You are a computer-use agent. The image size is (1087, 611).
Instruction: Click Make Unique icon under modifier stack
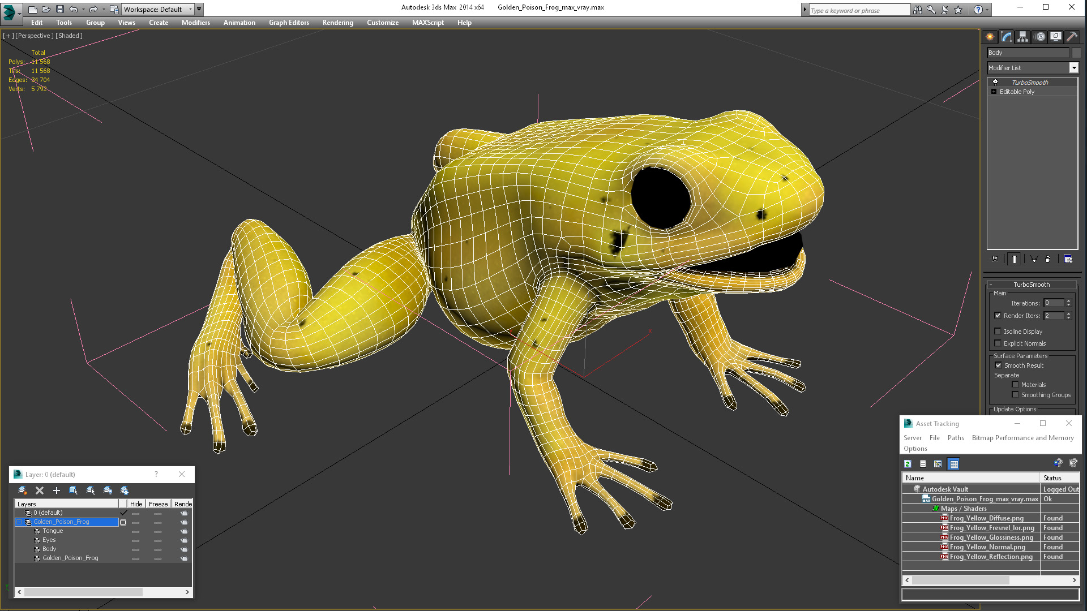coord(1034,259)
